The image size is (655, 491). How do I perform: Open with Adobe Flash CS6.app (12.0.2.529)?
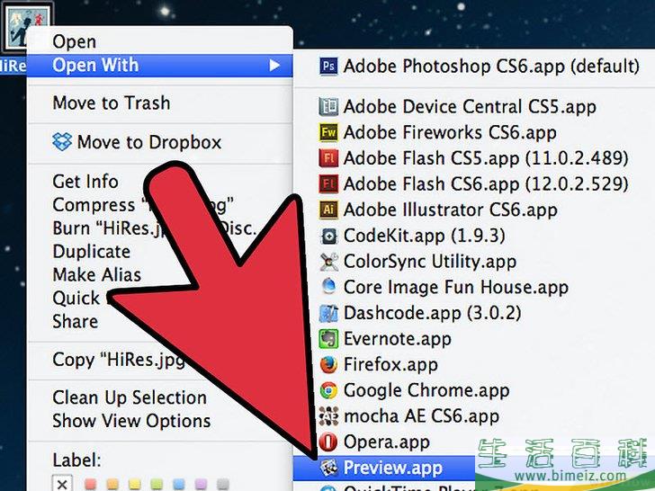[474, 184]
